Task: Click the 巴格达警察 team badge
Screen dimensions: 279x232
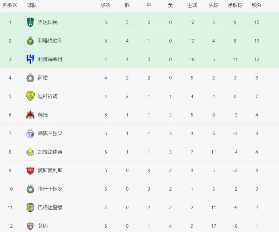Action: (30, 208)
